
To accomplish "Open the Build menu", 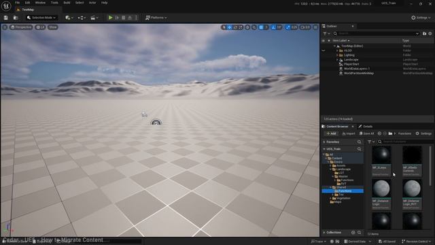I will (x=67, y=3).
